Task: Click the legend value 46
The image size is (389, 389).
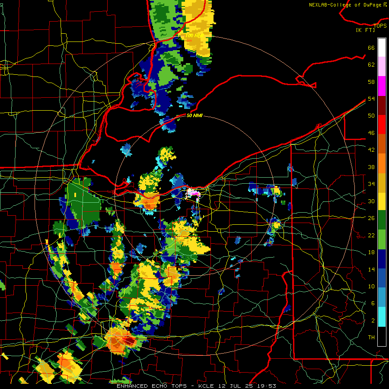Action: (371, 133)
